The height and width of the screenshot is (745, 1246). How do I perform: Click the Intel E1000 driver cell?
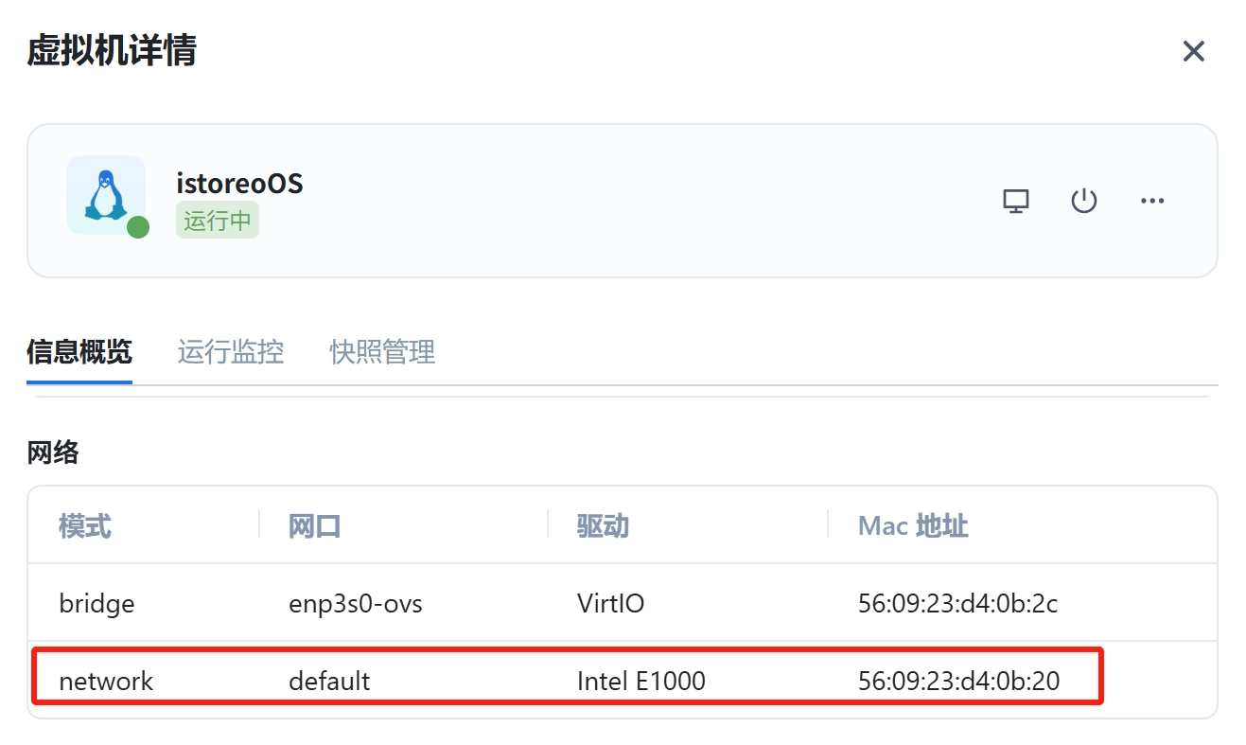point(641,681)
